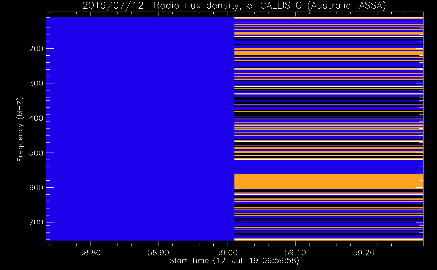Click the 59.00 time tick label
This screenshot has height=270, width=437.
227,253
